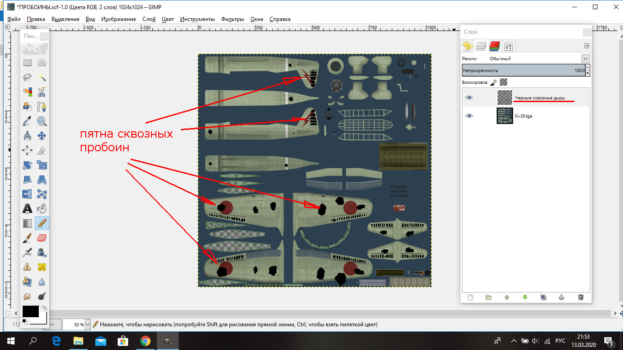Open the Слой menu
This screenshot has width=623, height=350.
[x=149, y=19]
